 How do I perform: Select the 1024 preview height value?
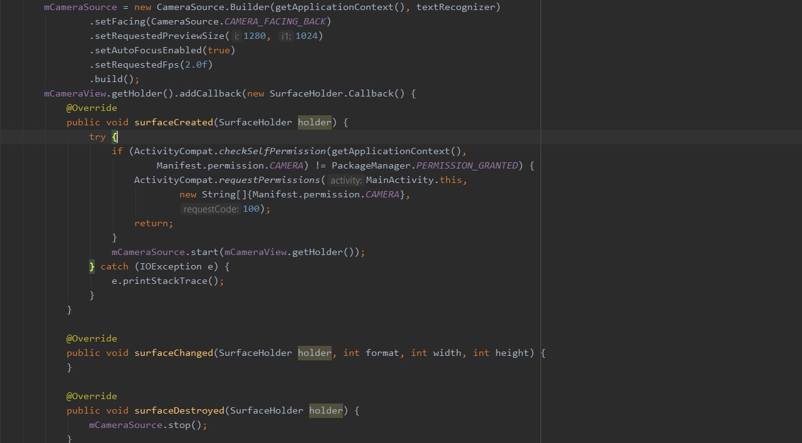pos(306,36)
